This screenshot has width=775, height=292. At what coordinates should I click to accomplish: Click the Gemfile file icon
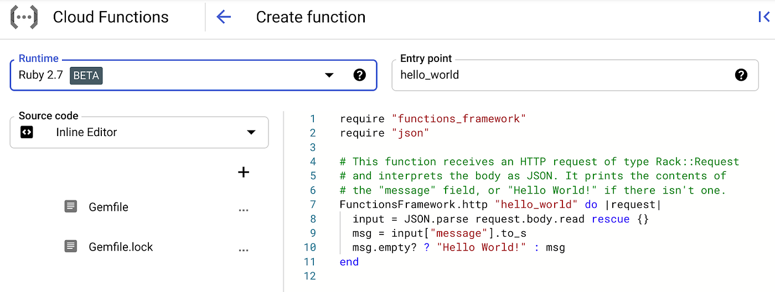tap(71, 207)
